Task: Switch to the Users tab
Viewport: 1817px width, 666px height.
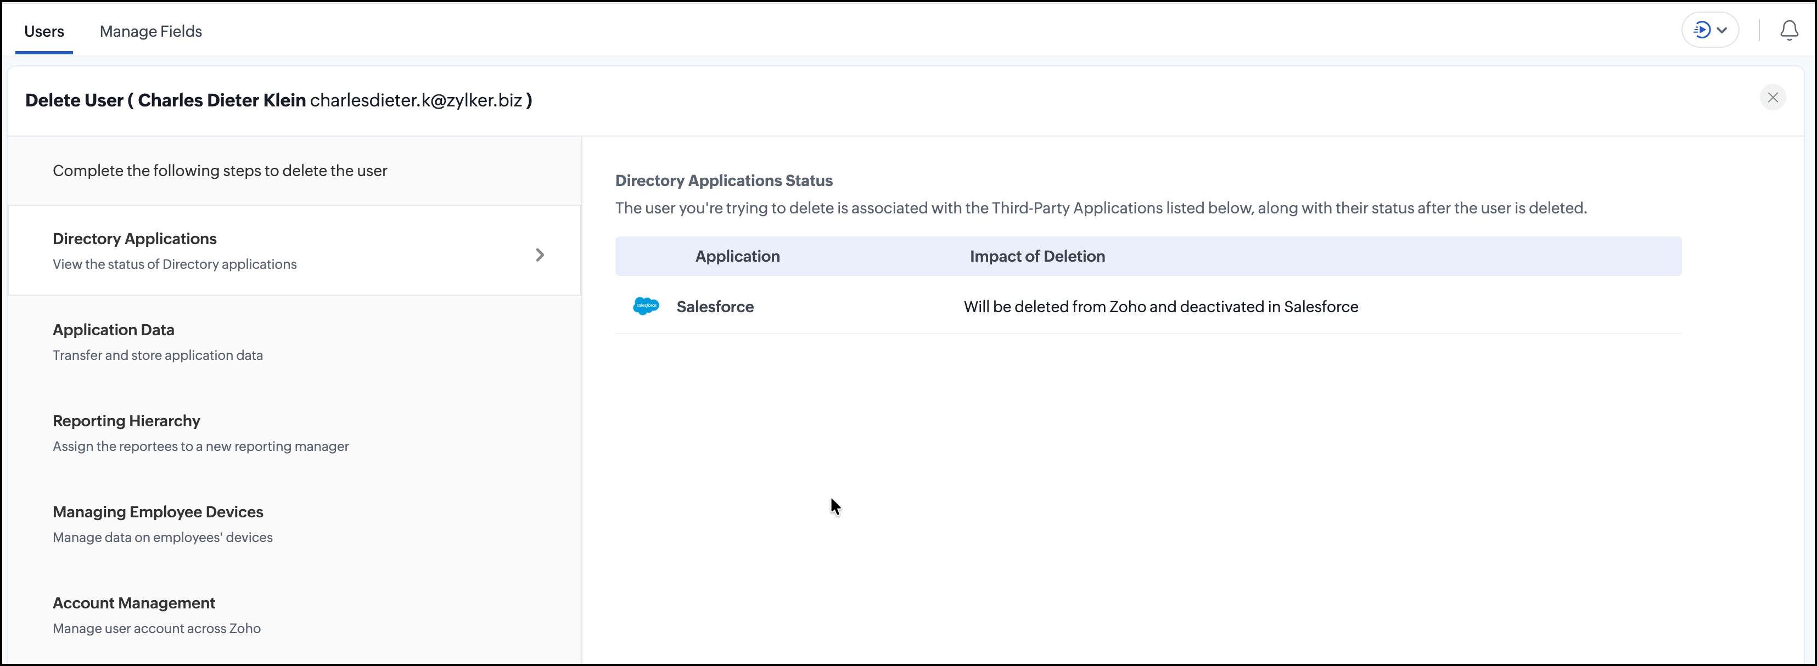Action: click(x=44, y=31)
